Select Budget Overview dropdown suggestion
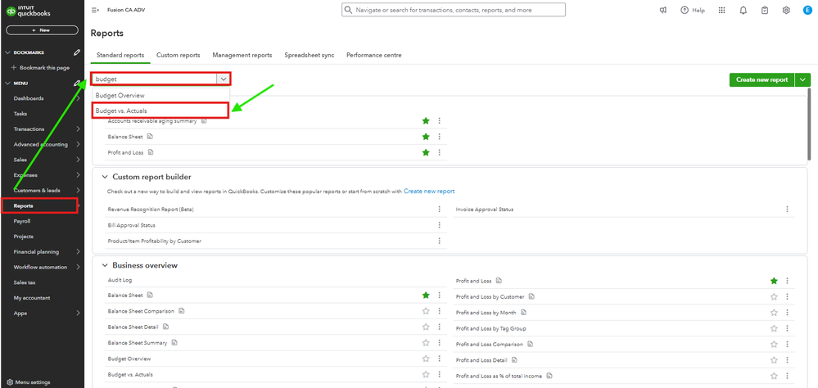The height and width of the screenshot is (388, 818). point(160,96)
